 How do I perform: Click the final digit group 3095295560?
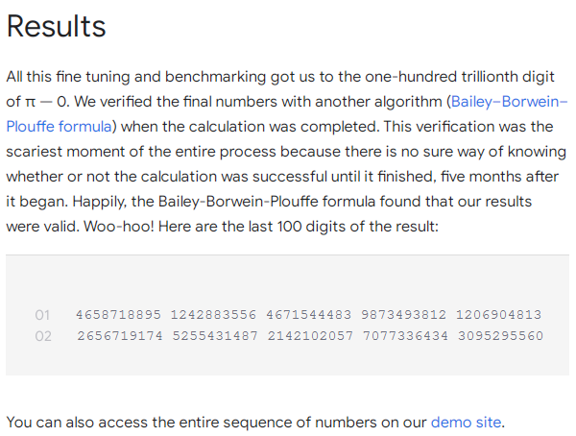coord(498,336)
